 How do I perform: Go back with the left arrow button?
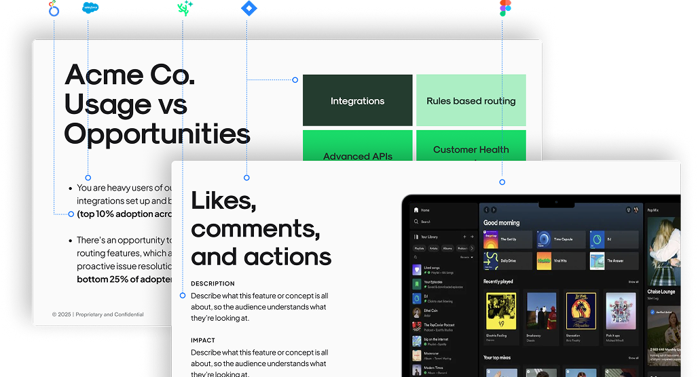point(487,210)
